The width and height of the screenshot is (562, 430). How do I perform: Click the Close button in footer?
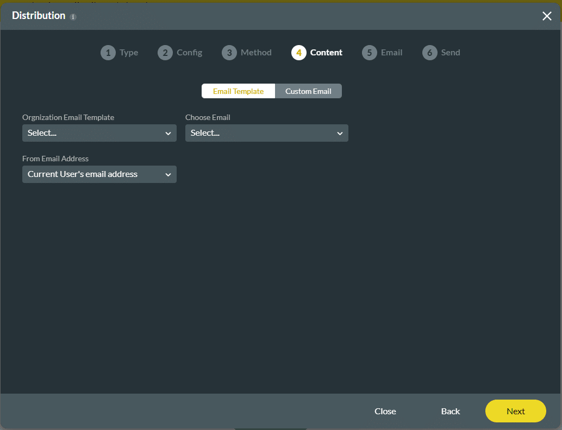pos(385,411)
